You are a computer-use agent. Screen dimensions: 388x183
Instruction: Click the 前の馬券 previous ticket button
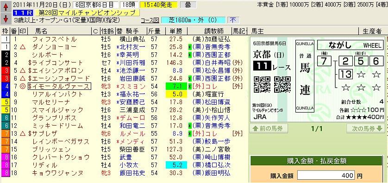[269, 128]
